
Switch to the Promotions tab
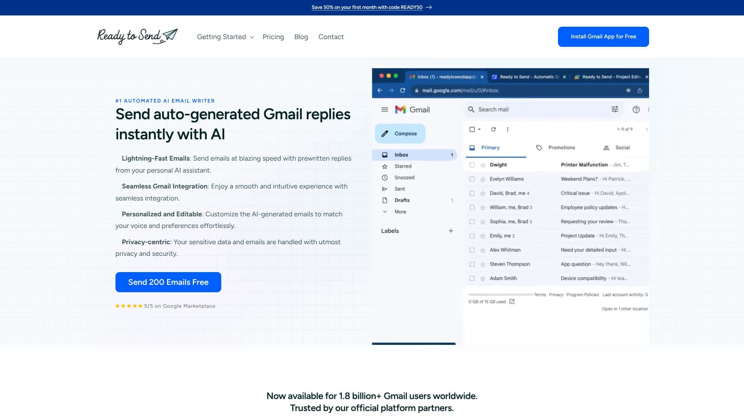[x=555, y=147]
